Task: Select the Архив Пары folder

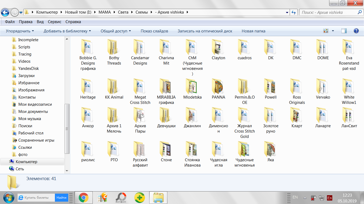Action: tap(140, 121)
